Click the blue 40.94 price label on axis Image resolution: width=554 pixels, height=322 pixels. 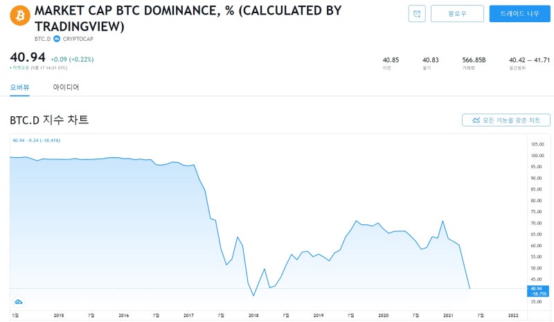(538, 292)
